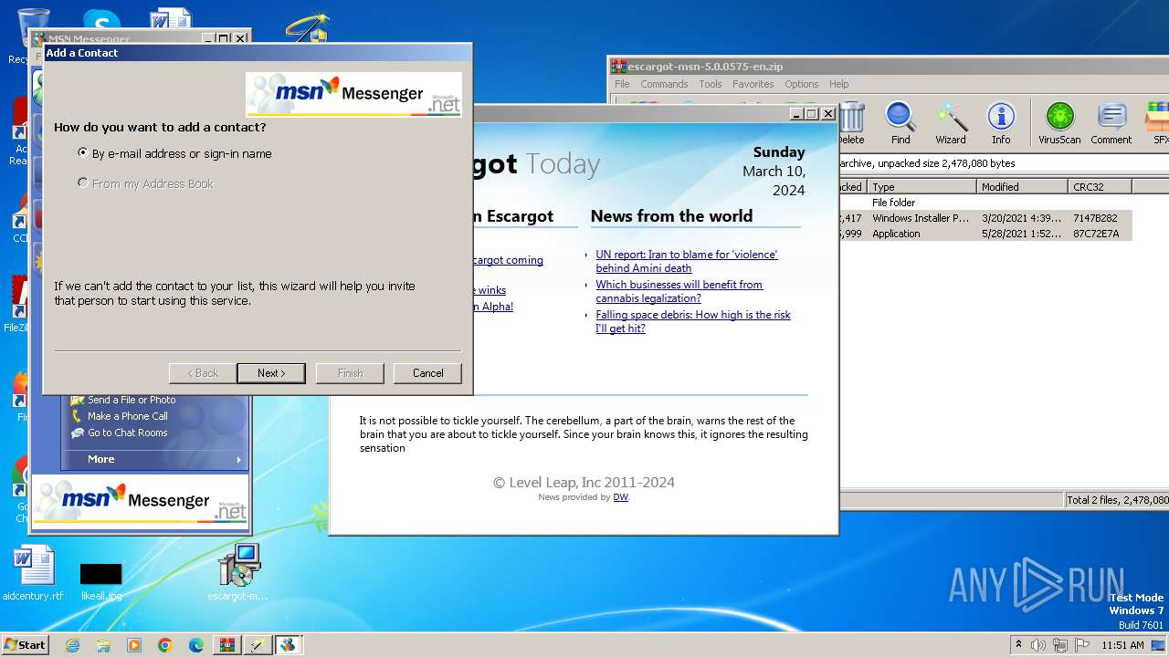Screen dimensions: 1169x657
Task: Open the Tools menu in WinRAR
Action: 711,84
